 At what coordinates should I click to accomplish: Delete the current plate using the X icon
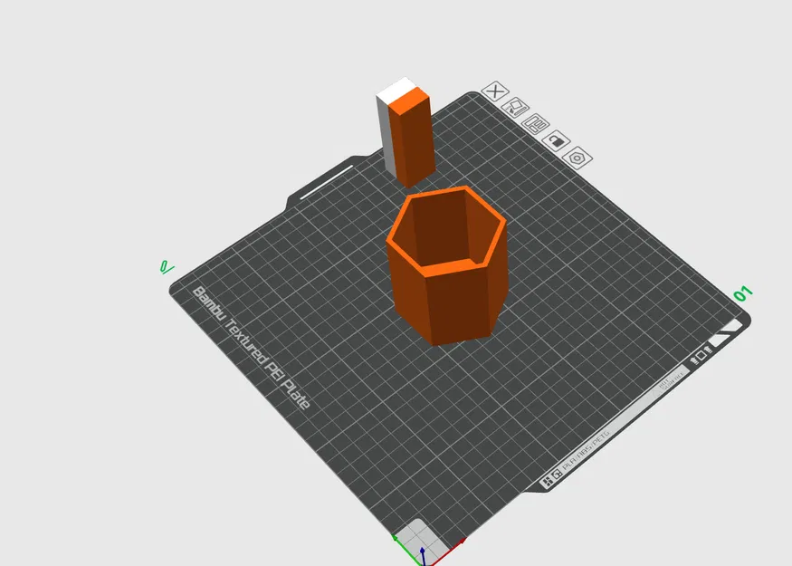[494, 91]
